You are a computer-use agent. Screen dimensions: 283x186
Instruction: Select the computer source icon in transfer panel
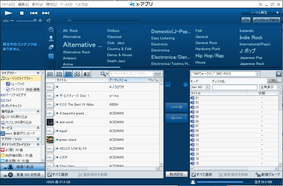pyautogui.click(x=168, y=84)
